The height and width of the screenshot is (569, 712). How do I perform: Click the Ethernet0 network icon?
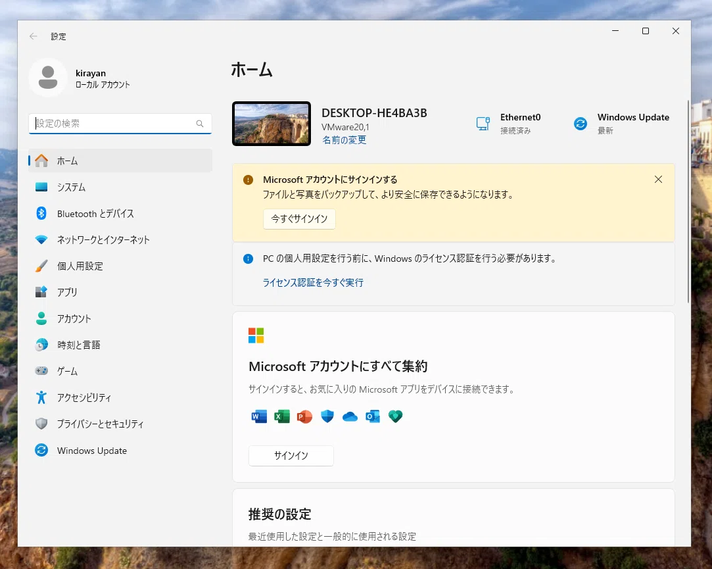pos(483,123)
